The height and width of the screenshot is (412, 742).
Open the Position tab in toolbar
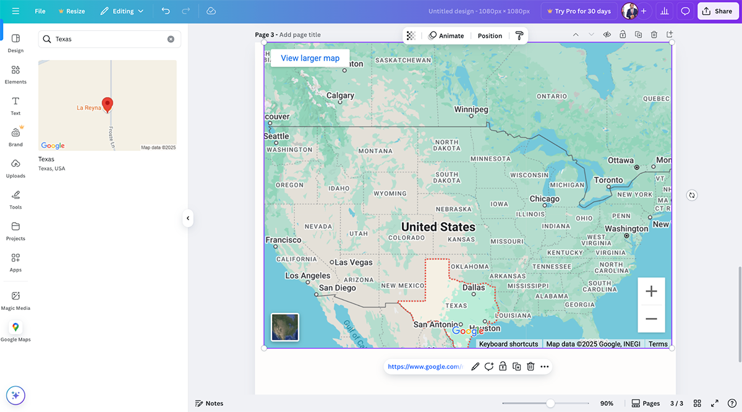[x=490, y=36]
